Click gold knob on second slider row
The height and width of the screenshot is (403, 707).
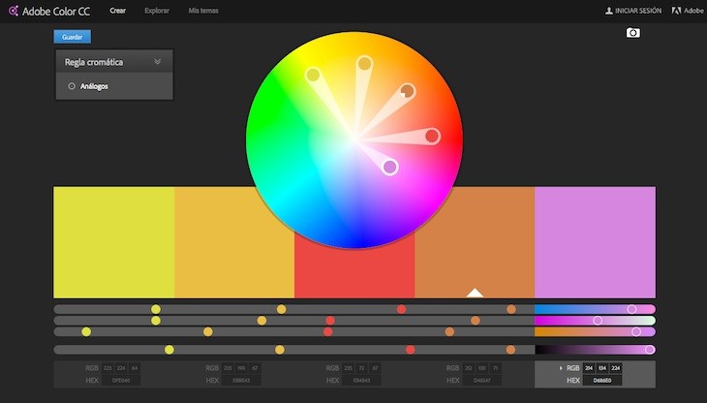tap(261, 321)
